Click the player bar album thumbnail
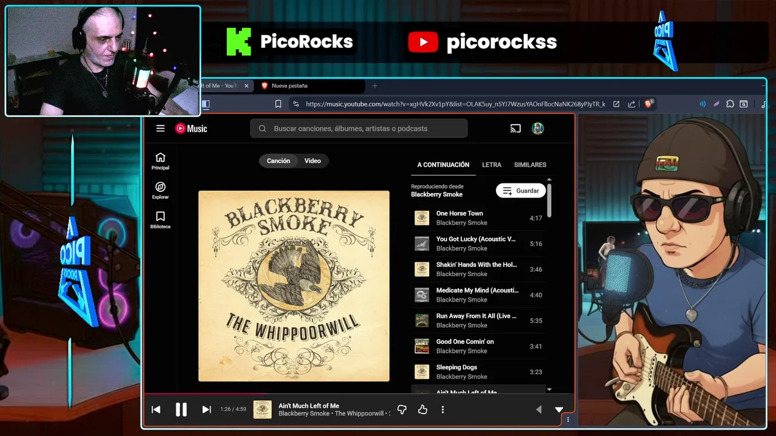 [263, 409]
